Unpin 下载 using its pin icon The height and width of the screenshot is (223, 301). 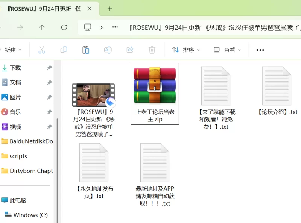[49, 68]
